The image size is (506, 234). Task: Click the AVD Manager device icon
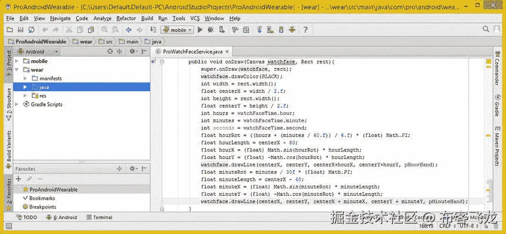270,30
